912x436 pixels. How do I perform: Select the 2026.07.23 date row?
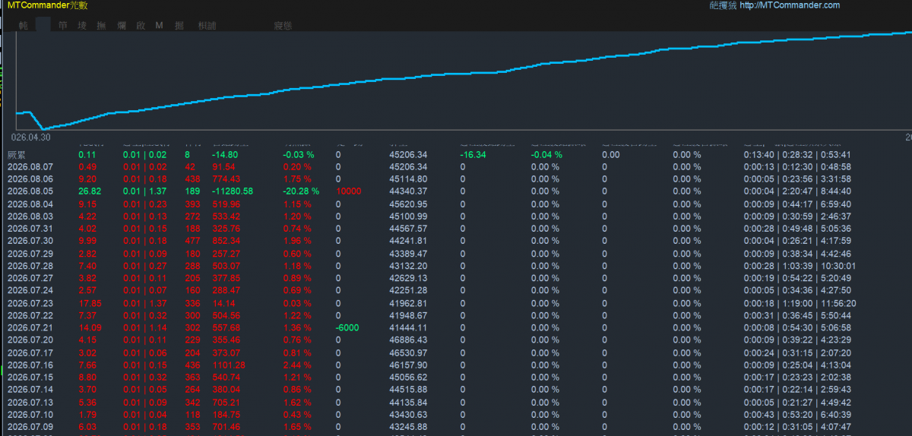[456, 303]
